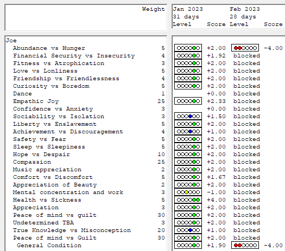Viewport: 285px width, 251px height.
Task: Click the Dance row label
Action: [x=22, y=94]
